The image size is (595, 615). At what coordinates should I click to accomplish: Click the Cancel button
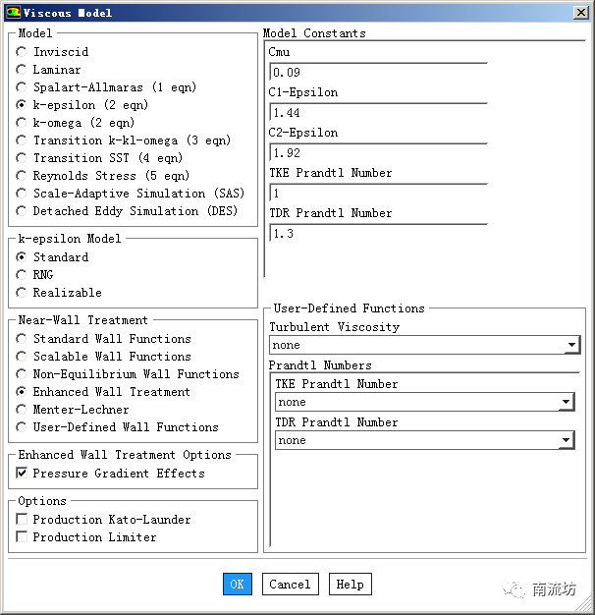(290, 584)
